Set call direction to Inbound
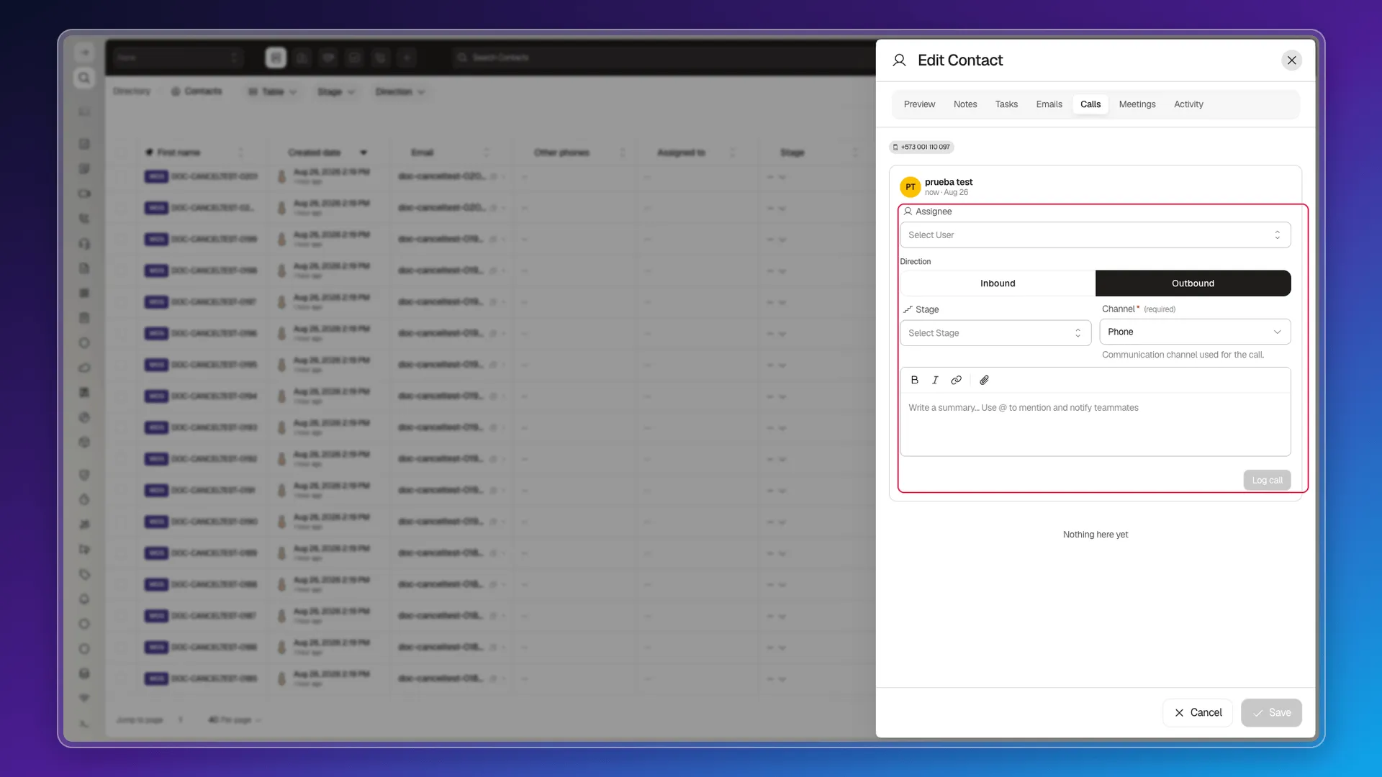 coord(998,283)
